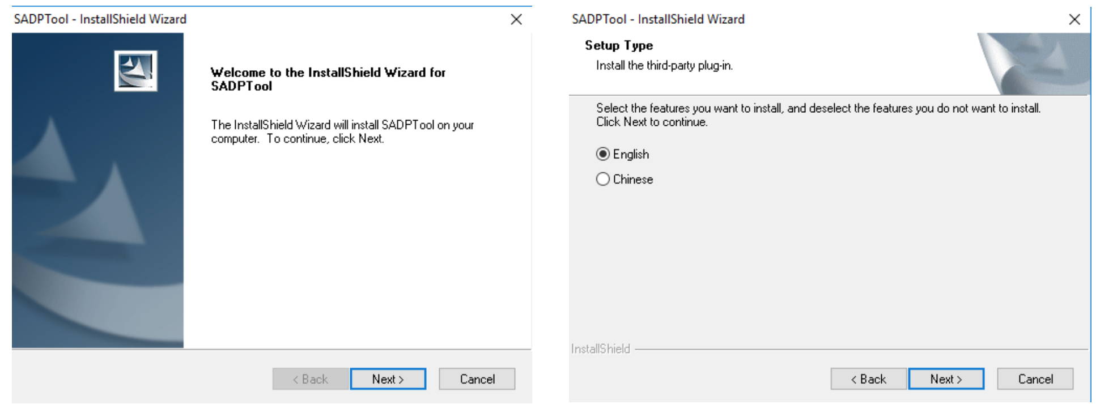This screenshot has height=408, width=1096.
Task: Click the blue sail artwork side panel
Action: (97, 190)
